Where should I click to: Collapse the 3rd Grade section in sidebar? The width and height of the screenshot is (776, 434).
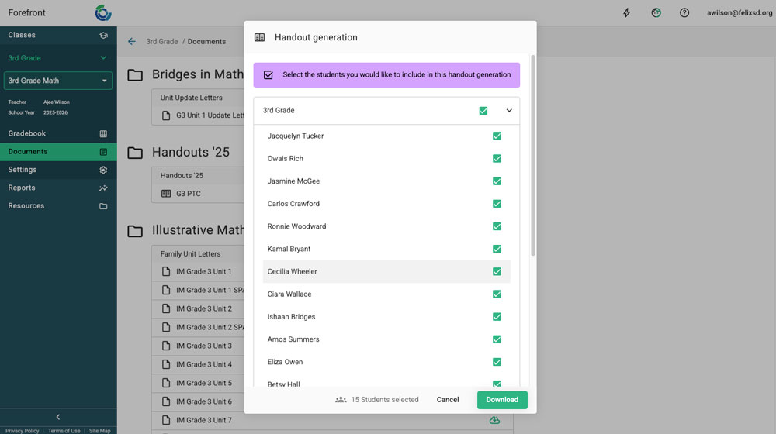point(103,58)
